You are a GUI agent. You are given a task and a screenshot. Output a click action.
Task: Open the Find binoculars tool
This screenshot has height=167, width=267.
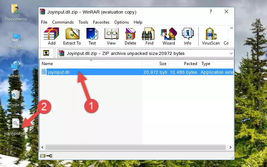(149, 36)
